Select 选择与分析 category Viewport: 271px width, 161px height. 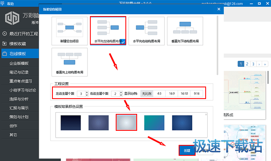point(19,99)
